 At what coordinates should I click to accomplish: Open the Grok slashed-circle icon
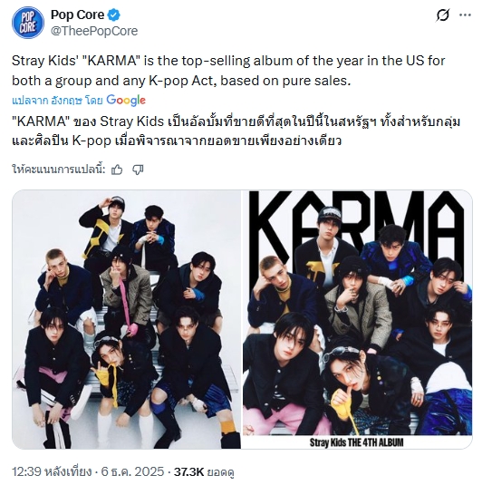coord(443,15)
